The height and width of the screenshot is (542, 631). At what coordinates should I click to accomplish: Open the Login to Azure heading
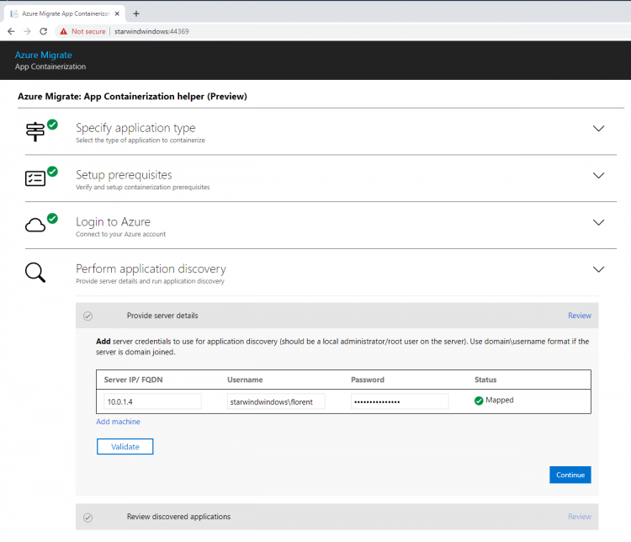pos(113,222)
